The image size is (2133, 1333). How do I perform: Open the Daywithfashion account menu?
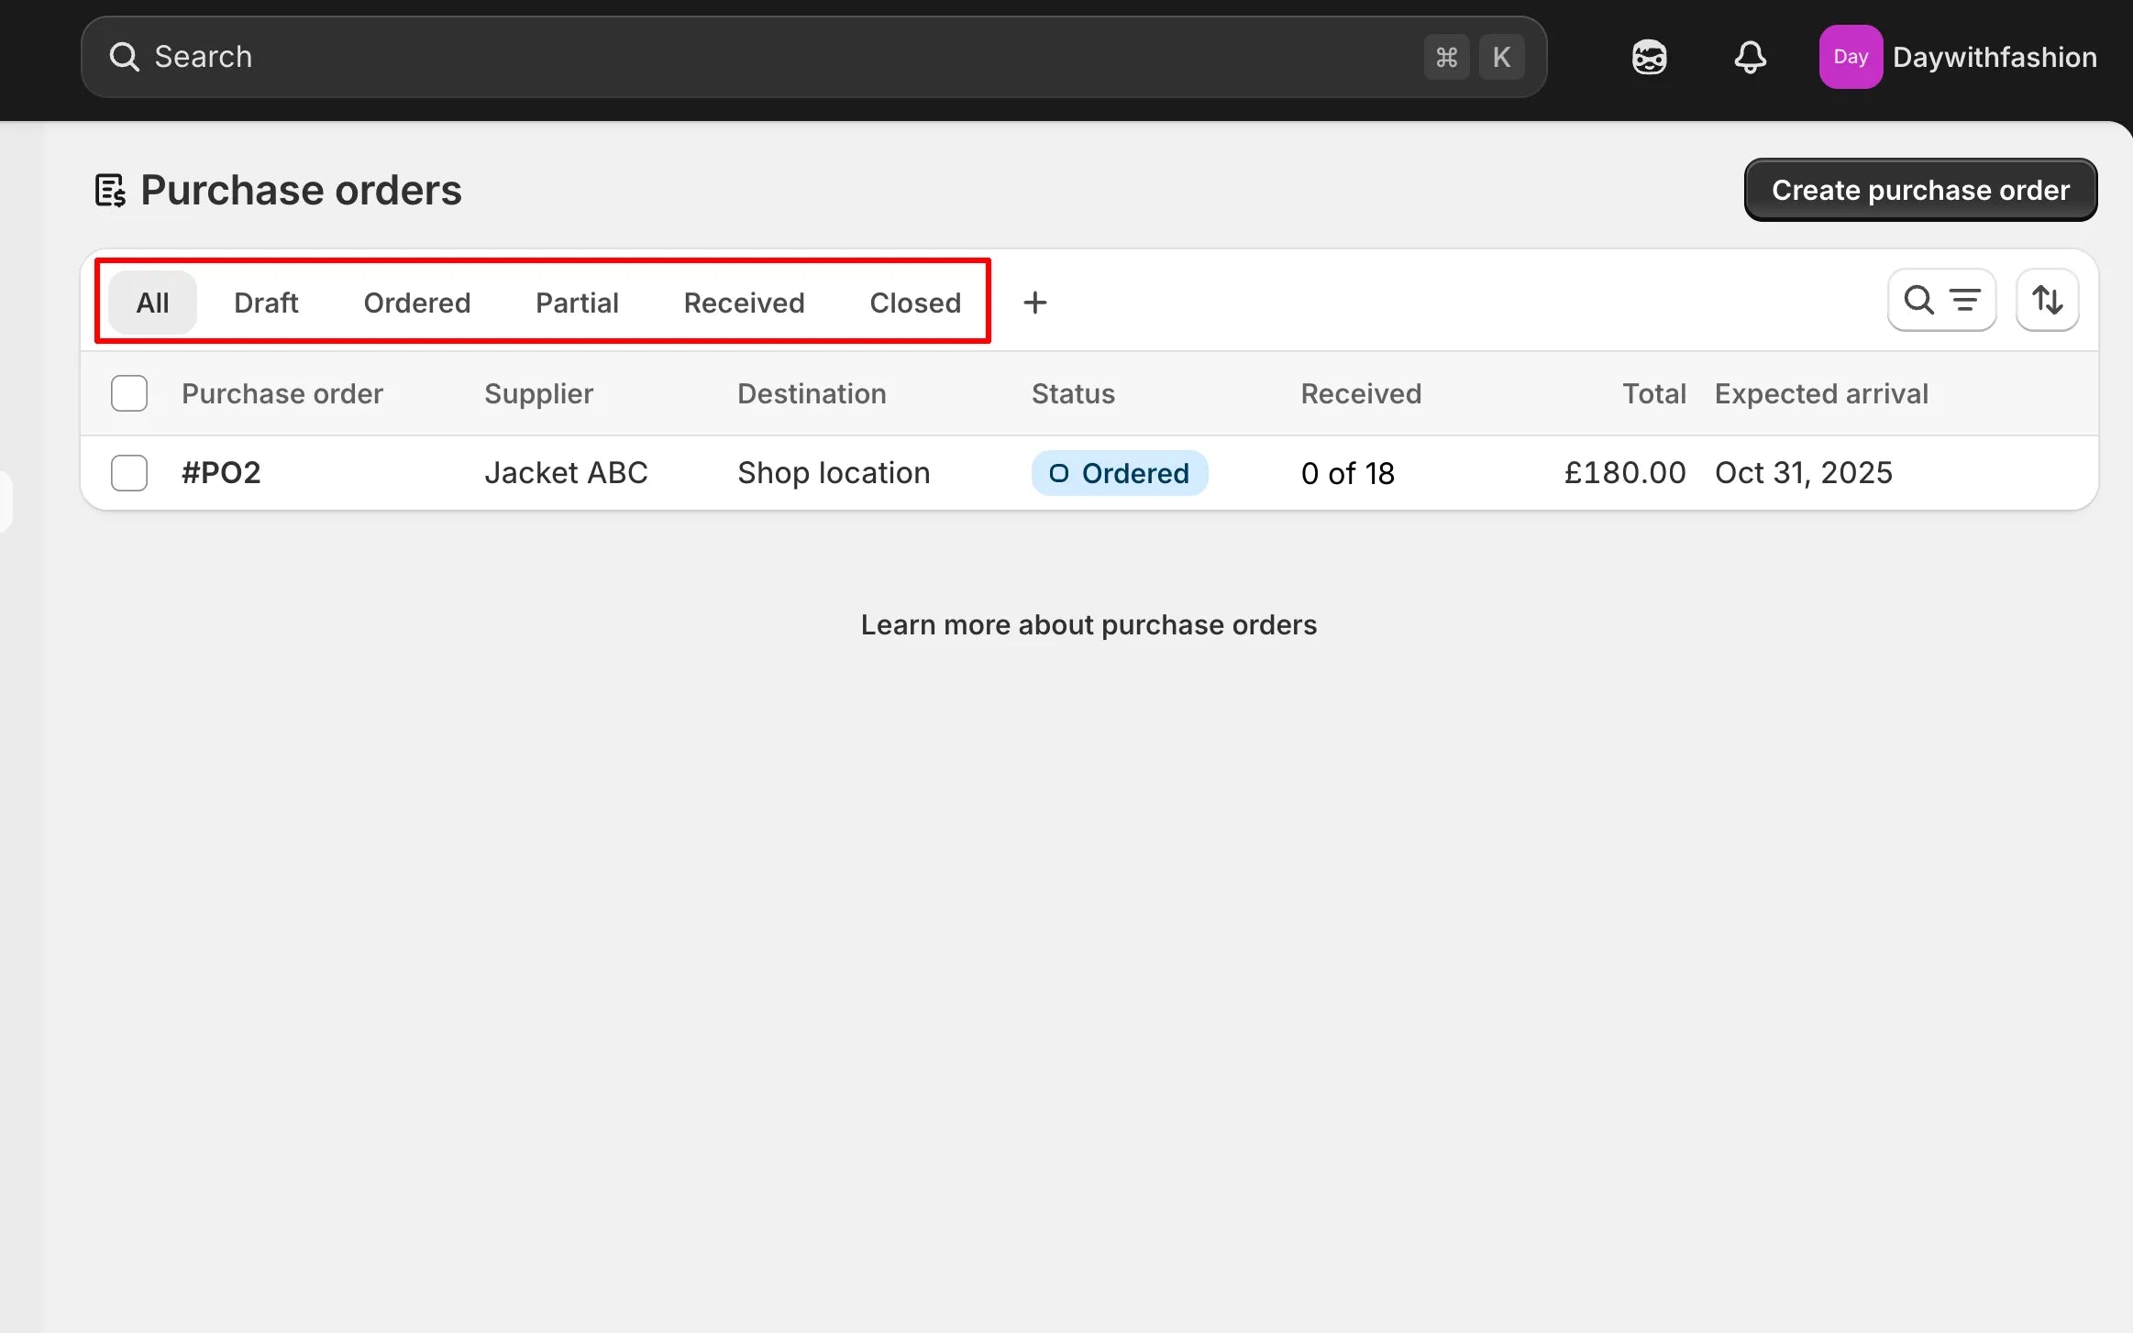pos(1994,57)
